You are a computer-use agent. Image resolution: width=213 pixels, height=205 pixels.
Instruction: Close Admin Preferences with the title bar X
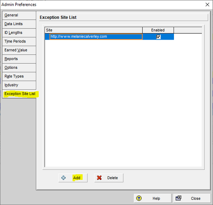pyautogui.click(x=207, y=5)
